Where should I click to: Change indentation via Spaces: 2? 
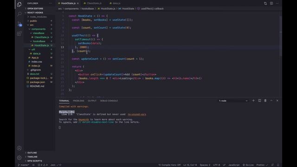tap(205, 165)
